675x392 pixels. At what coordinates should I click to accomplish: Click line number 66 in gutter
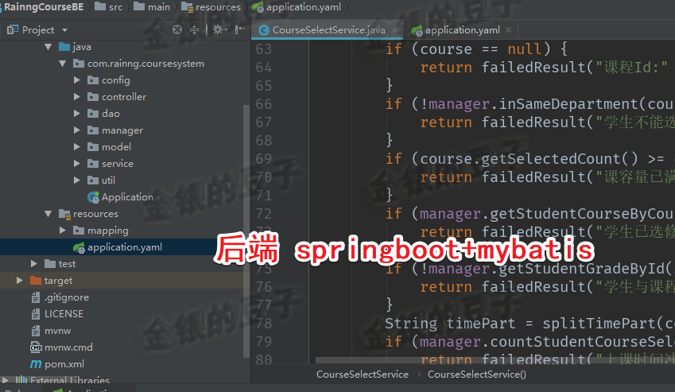pos(263,104)
